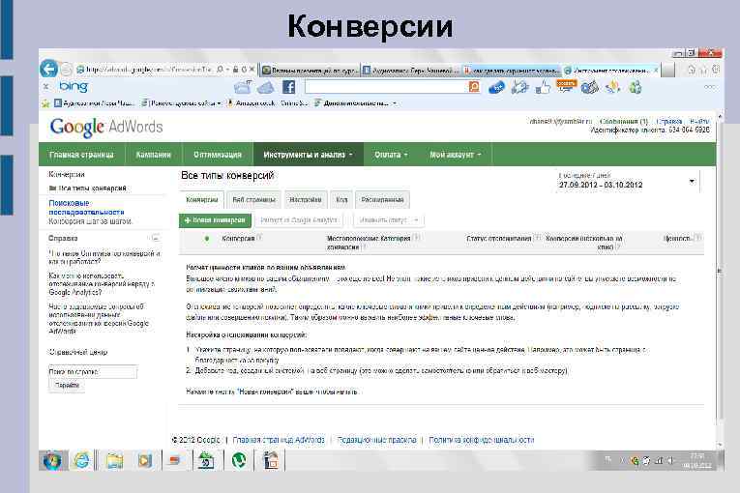Click the Выйти sign-out link
Screen dimensions: 740x493
point(699,121)
